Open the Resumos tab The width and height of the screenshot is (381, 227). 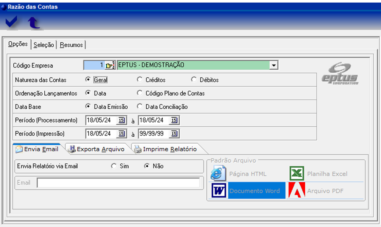point(71,45)
